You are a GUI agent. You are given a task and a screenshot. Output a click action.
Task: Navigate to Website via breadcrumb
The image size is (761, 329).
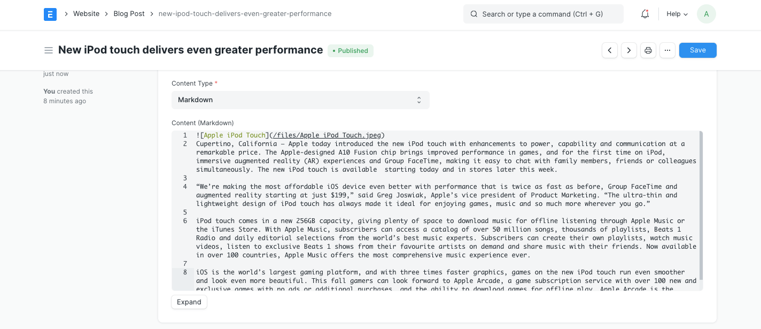(86, 13)
